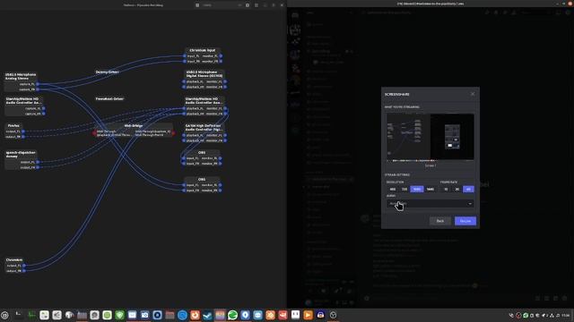Image resolution: width=574 pixels, height=322 pixels.
Task: Open the terminal from the taskbar
Action: click(x=19, y=315)
